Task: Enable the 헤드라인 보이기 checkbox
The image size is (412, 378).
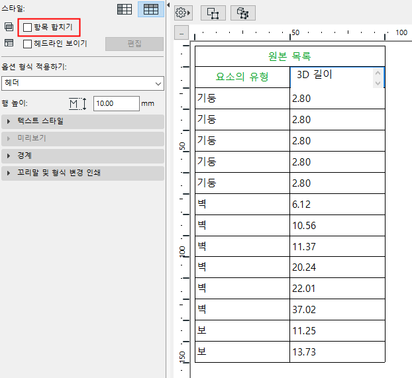Action: coord(27,44)
